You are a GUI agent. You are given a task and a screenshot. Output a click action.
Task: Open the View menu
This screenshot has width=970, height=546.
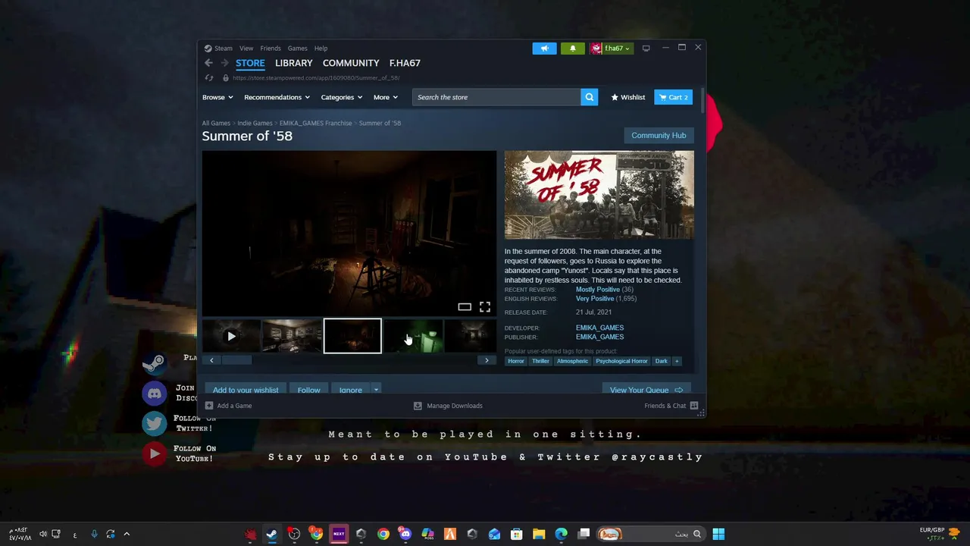coord(246,49)
